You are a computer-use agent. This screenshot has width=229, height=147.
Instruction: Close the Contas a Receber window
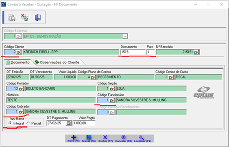coord(222,4)
